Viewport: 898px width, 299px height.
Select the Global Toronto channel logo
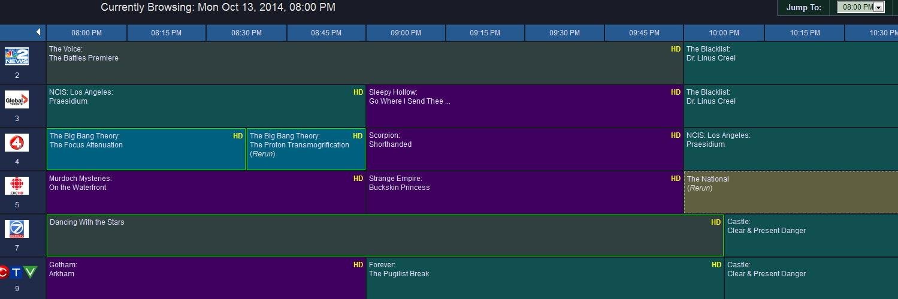pyautogui.click(x=17, y=100)
